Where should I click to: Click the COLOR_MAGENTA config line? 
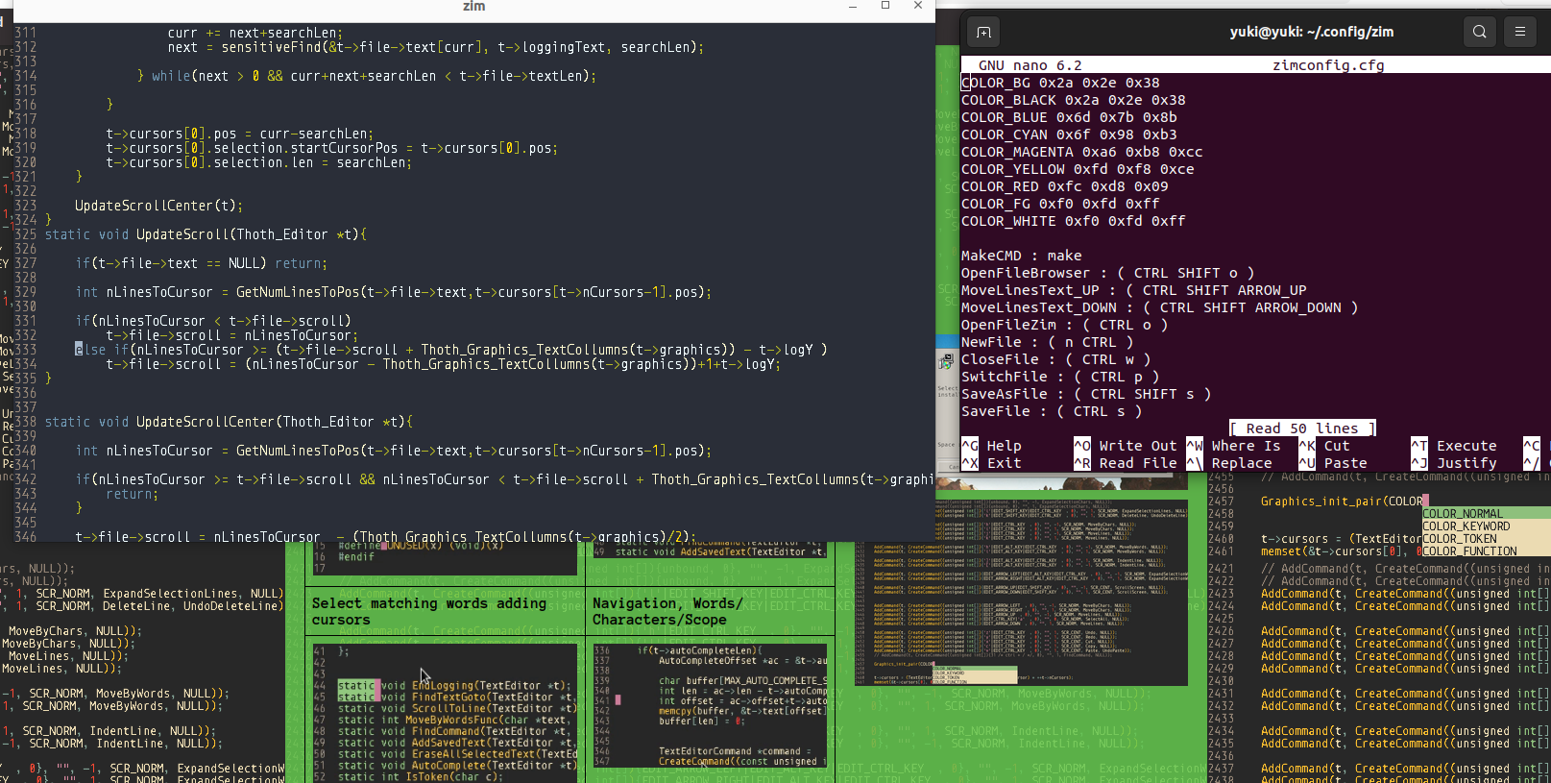pyautogui.click(x=1082, y=152)
